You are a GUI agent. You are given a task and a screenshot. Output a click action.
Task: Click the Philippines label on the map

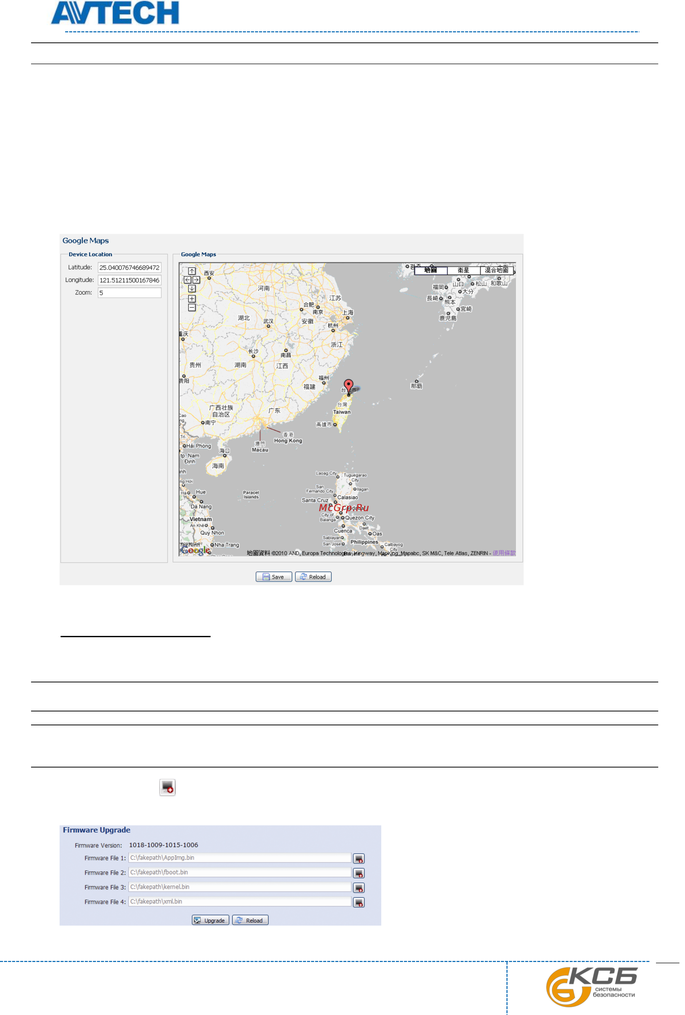tap(364, 542)
